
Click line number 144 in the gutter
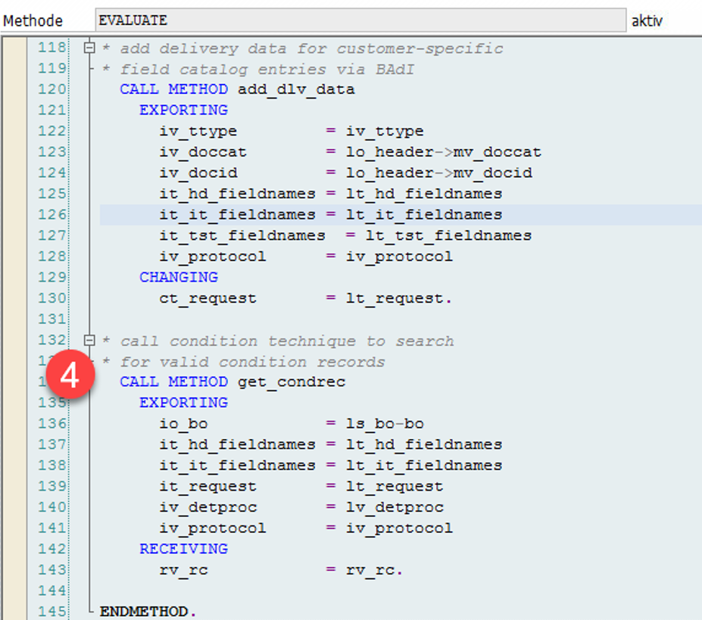click(52, 590)
